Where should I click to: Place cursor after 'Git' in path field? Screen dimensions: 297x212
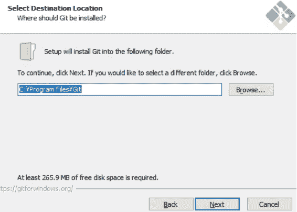click(81, 89)
